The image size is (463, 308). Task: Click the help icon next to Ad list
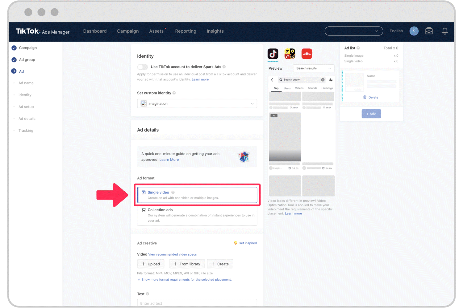pyautogui.click(x=358, y=48)
